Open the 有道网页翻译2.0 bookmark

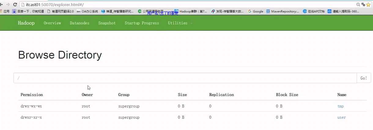[x=60, y=11]
